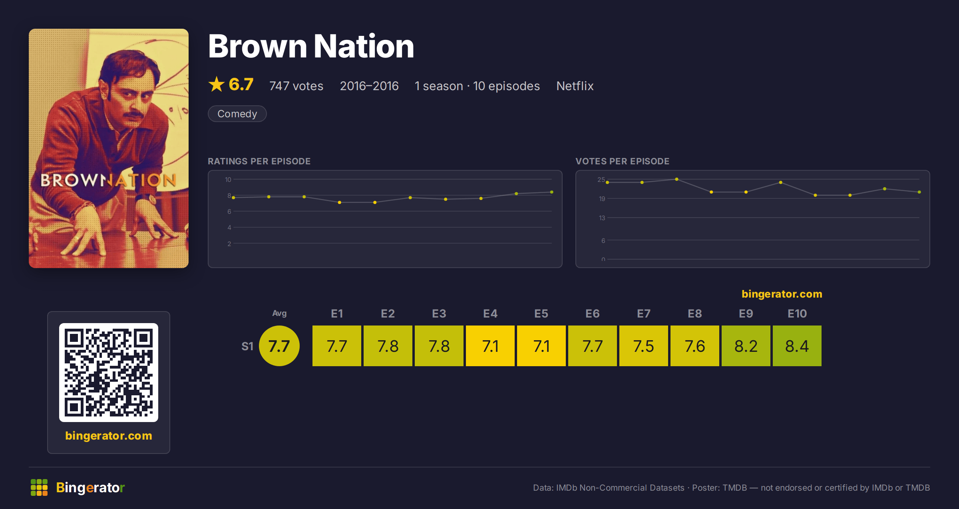
Task: Select episode E10 rating tile 8.4
Action: [797, 346]
